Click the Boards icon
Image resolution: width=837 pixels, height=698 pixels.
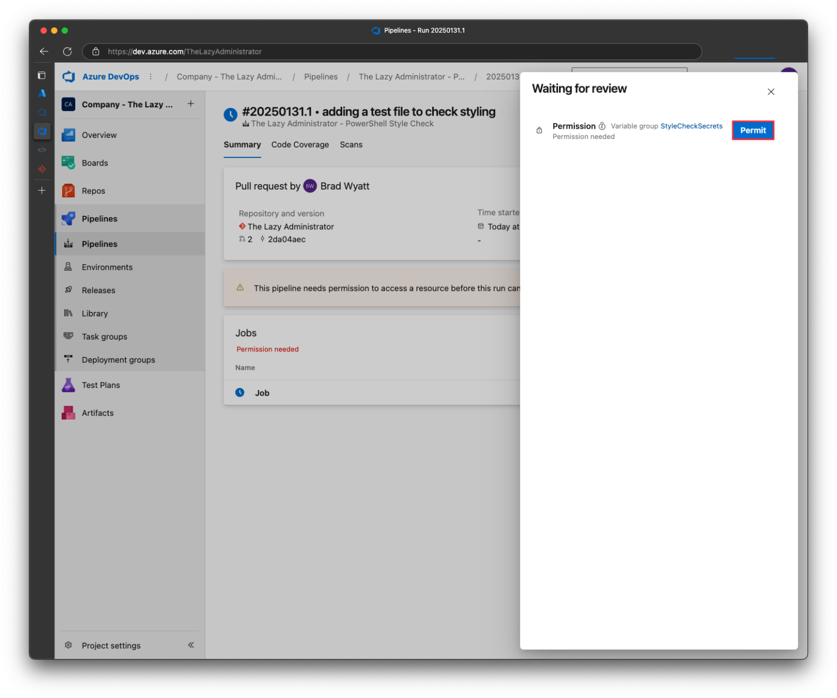point(68,163)
